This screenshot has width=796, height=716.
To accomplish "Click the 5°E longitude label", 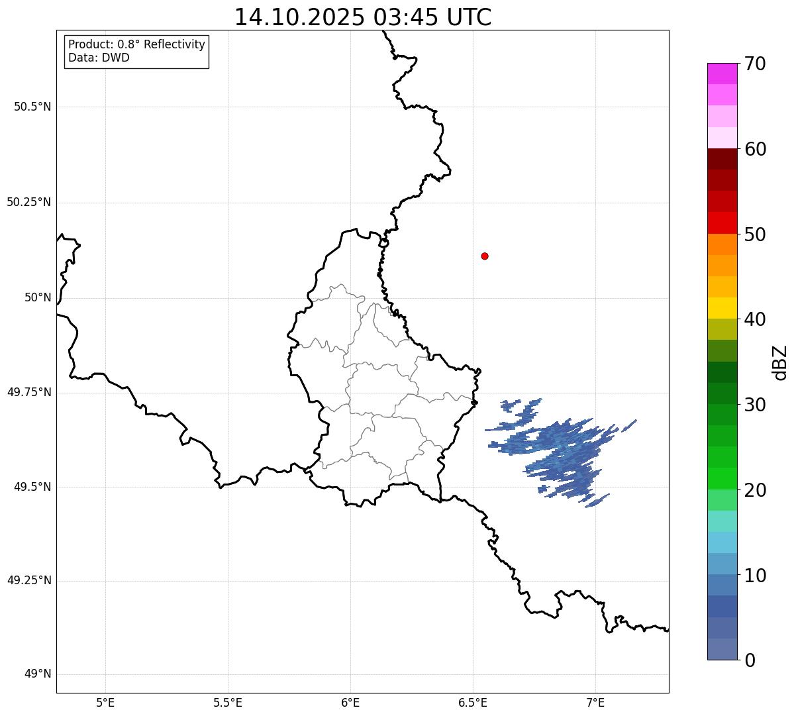I will [105, 702].
